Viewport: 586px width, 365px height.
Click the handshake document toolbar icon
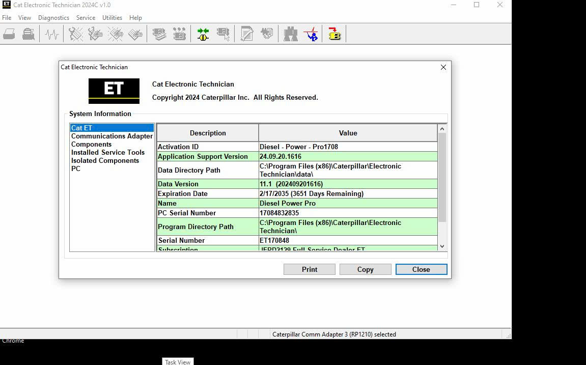(267, 34)
